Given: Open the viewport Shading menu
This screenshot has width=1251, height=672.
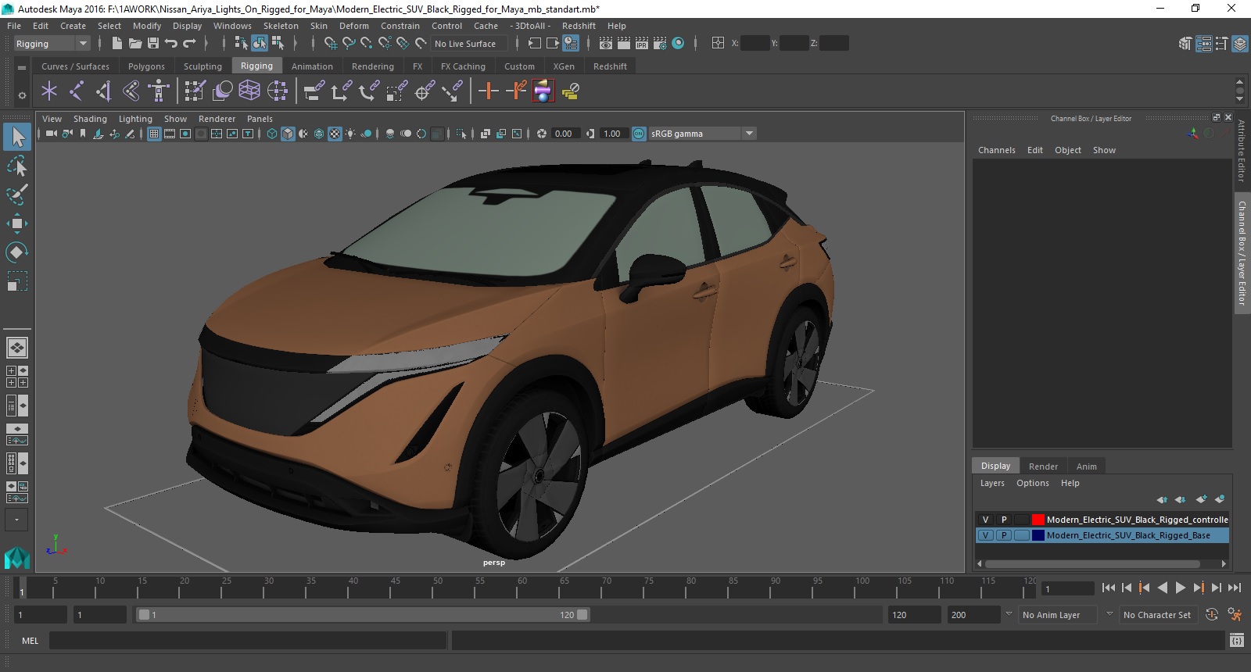Looking at the screenshot, I should pos(90,119).
